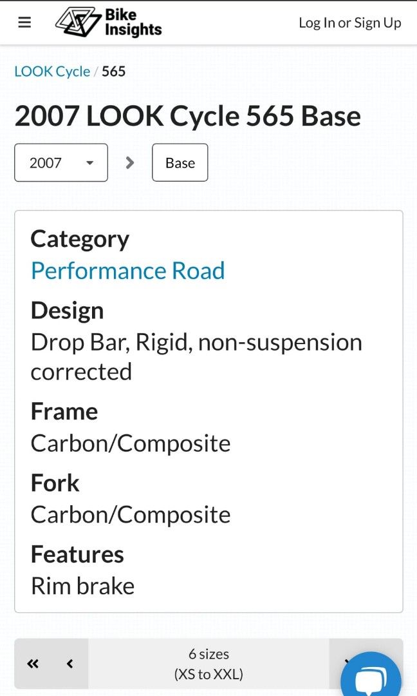This screenshot has height=696, width=417.
Task: Go to previous size with left arrow
Action: click(70, 664)
